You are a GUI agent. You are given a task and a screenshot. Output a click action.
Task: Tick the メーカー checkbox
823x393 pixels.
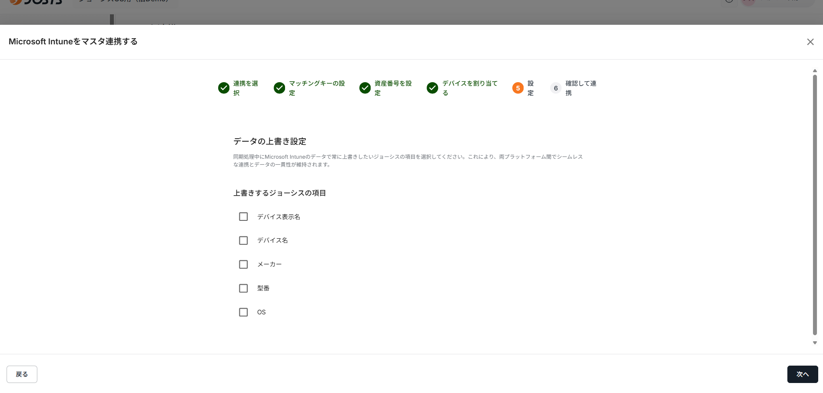[x=243, y=264]
